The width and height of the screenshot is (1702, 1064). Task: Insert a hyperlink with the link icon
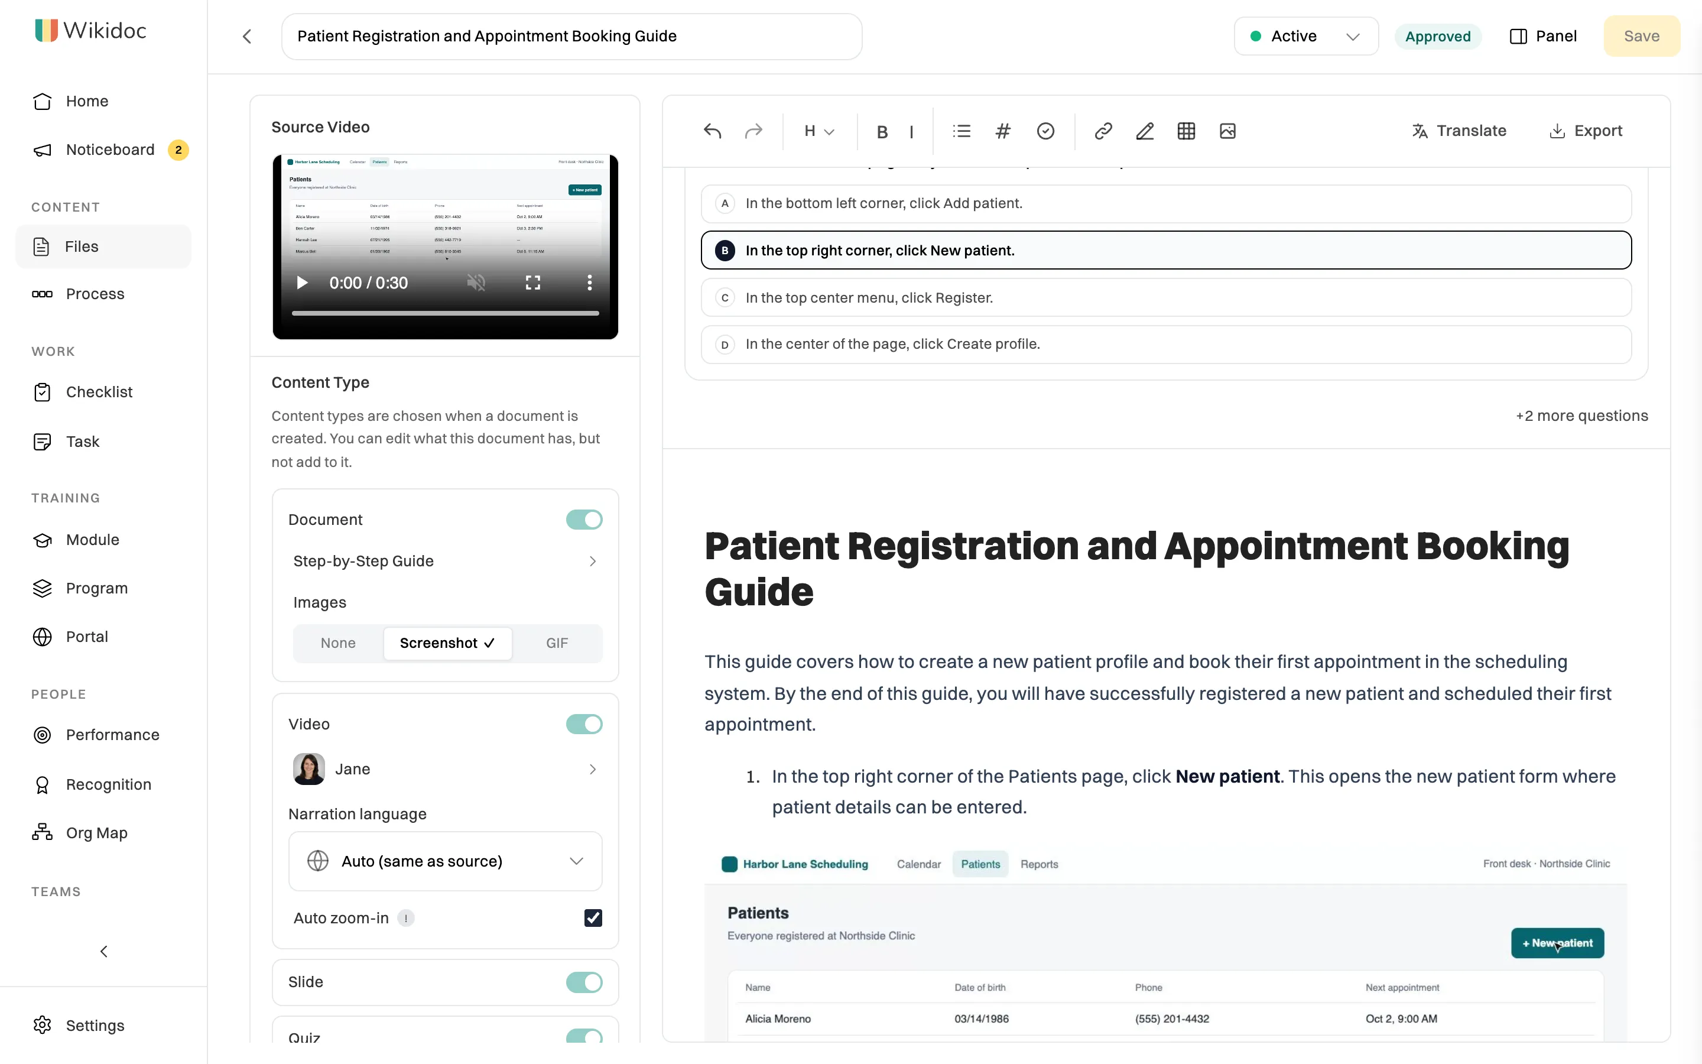click(x=1103, y=131)
